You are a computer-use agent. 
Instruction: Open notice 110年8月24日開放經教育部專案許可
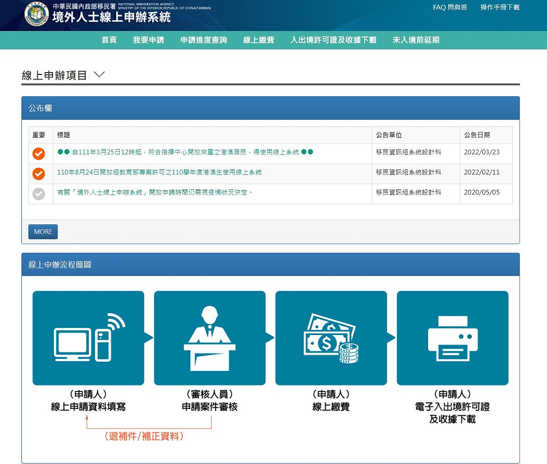point(159,172)
